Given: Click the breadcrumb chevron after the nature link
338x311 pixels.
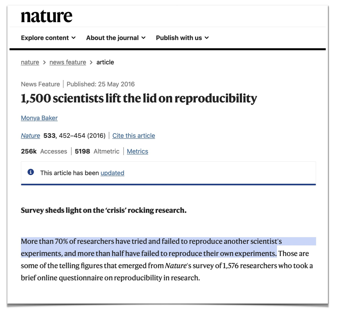Looking at the screenshot, I should point(44,62).
